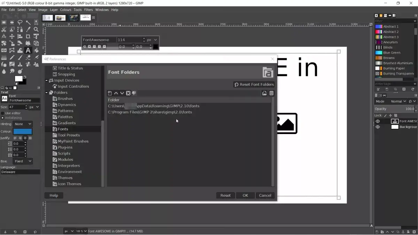The image size is (418, 235).
Task: Open unit dropdown in on-canvas text toolbar
Action: tap(152, 40)
